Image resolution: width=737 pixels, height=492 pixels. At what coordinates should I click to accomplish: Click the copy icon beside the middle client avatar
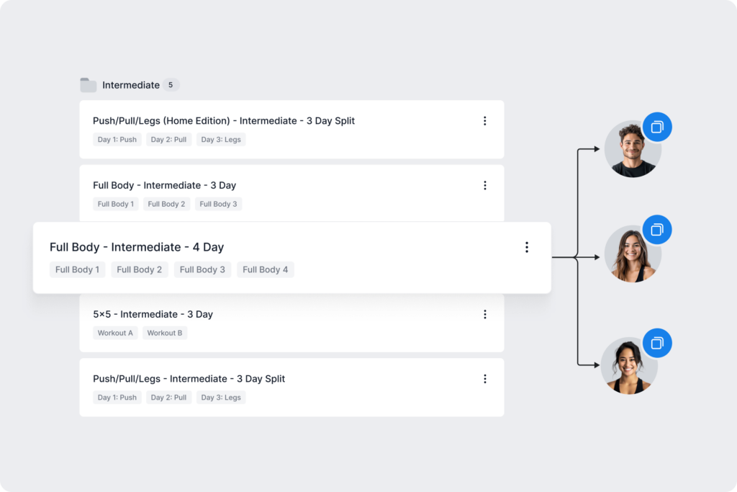tap(657, 229)
